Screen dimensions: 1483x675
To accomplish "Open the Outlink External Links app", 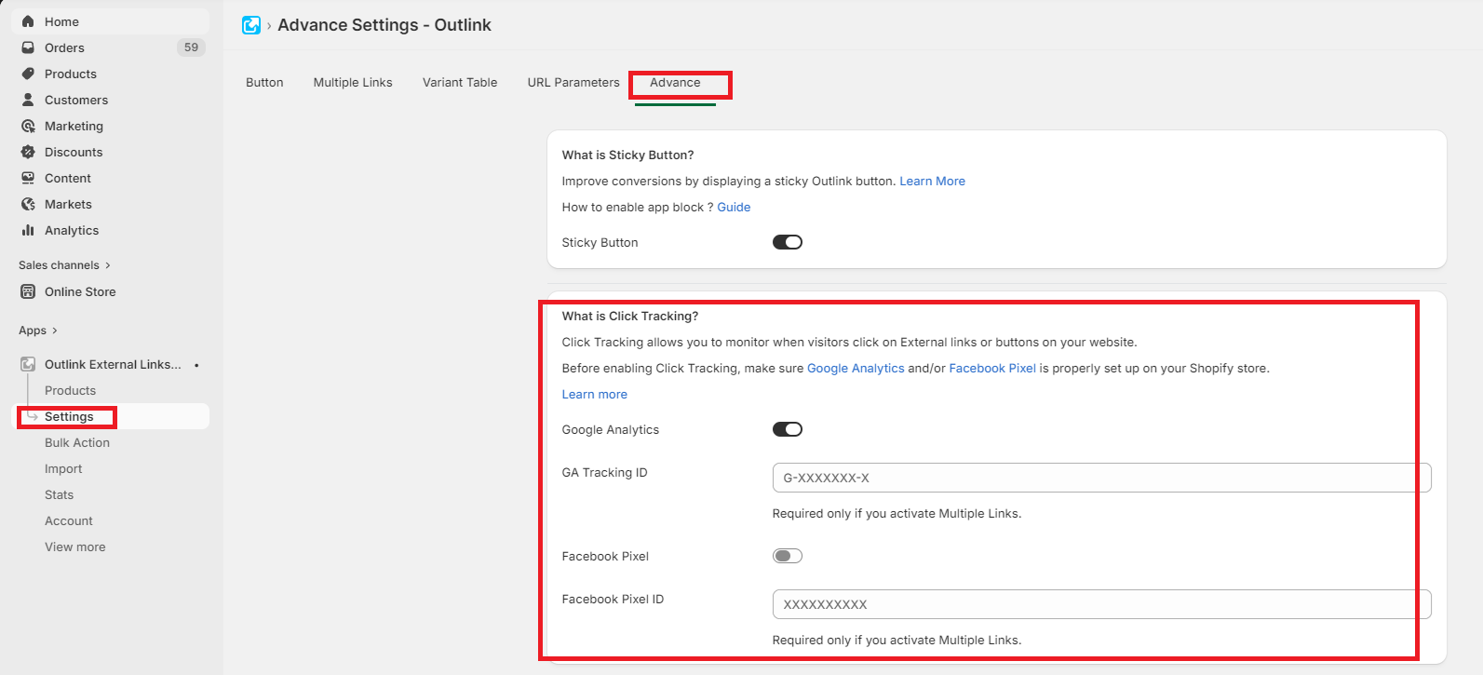I will [x=113, y=364].
